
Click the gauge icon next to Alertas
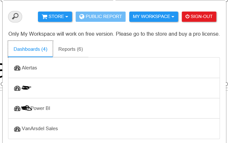17,68
